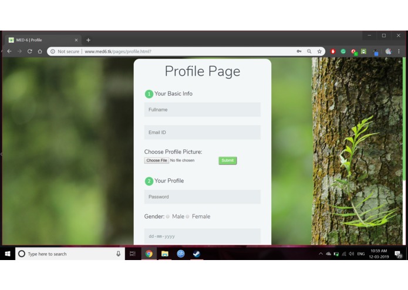Open the red extension with green badge
The height and width of the screenshot is (290, 408).
point(354,52)
